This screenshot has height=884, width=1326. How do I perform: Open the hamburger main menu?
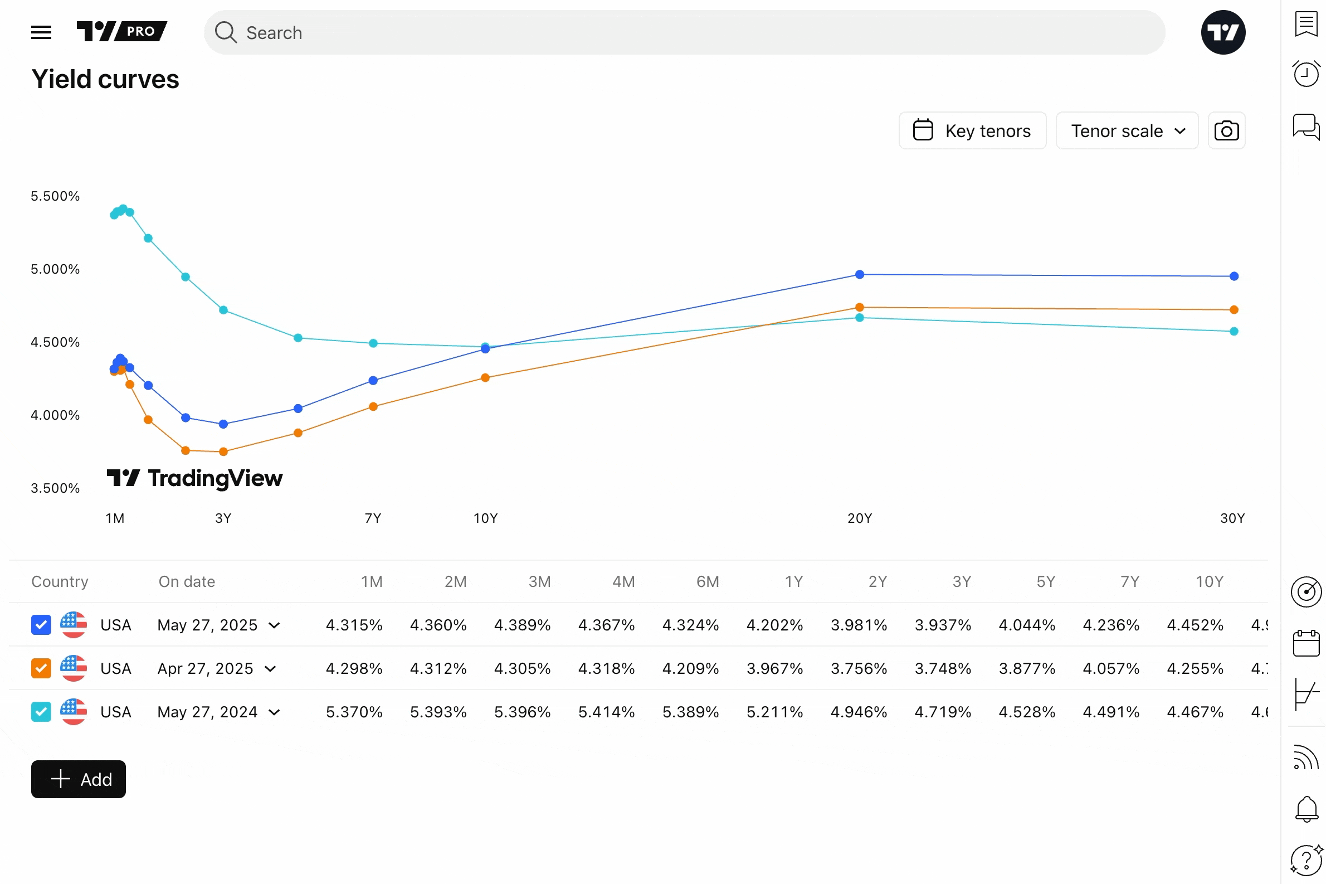(x=41, y=32)
